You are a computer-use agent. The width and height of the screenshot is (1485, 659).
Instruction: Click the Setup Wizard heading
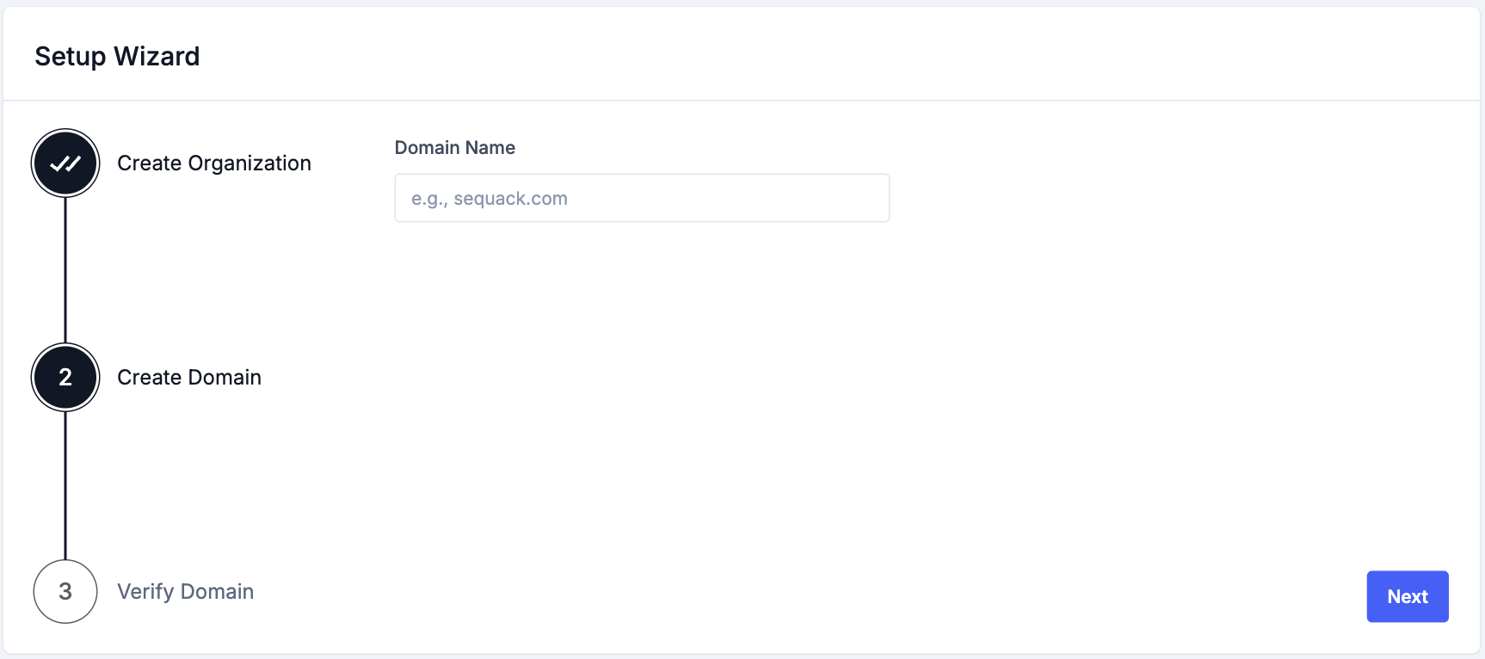pos(117,55)
